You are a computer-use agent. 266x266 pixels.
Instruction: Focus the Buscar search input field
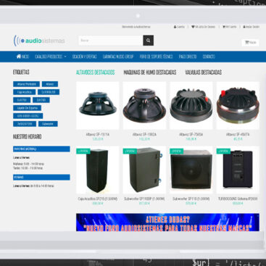111,41
